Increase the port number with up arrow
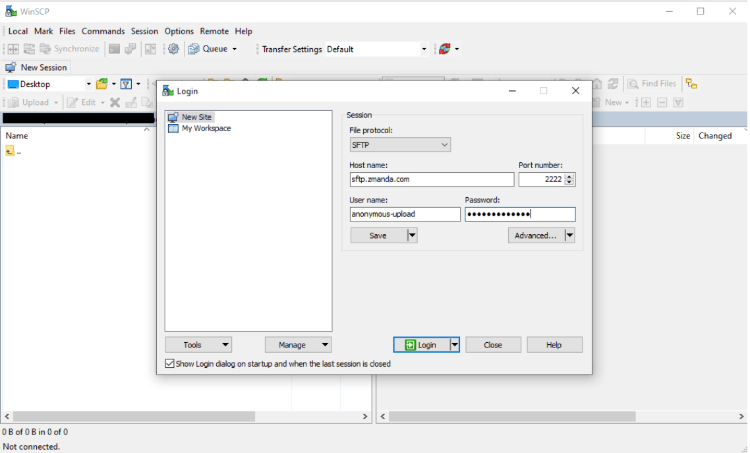Image resolution: width=750 pixels, height=453 pixels. [569, 177]
